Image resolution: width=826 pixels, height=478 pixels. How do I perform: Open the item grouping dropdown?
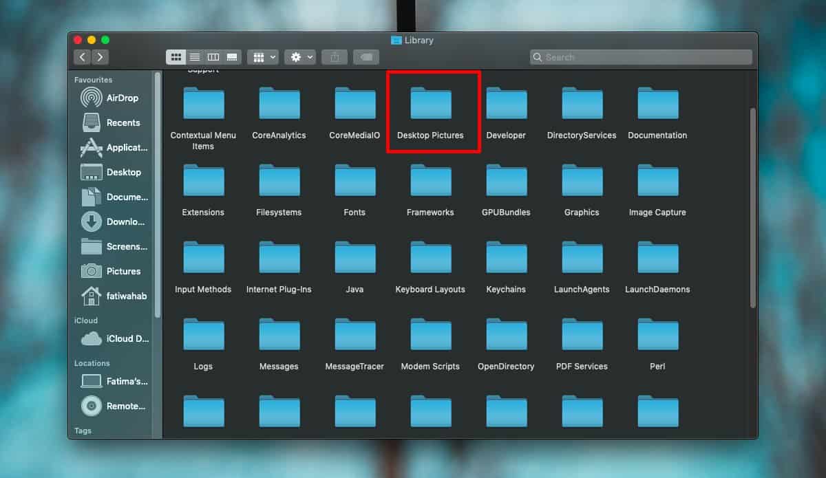262,57
